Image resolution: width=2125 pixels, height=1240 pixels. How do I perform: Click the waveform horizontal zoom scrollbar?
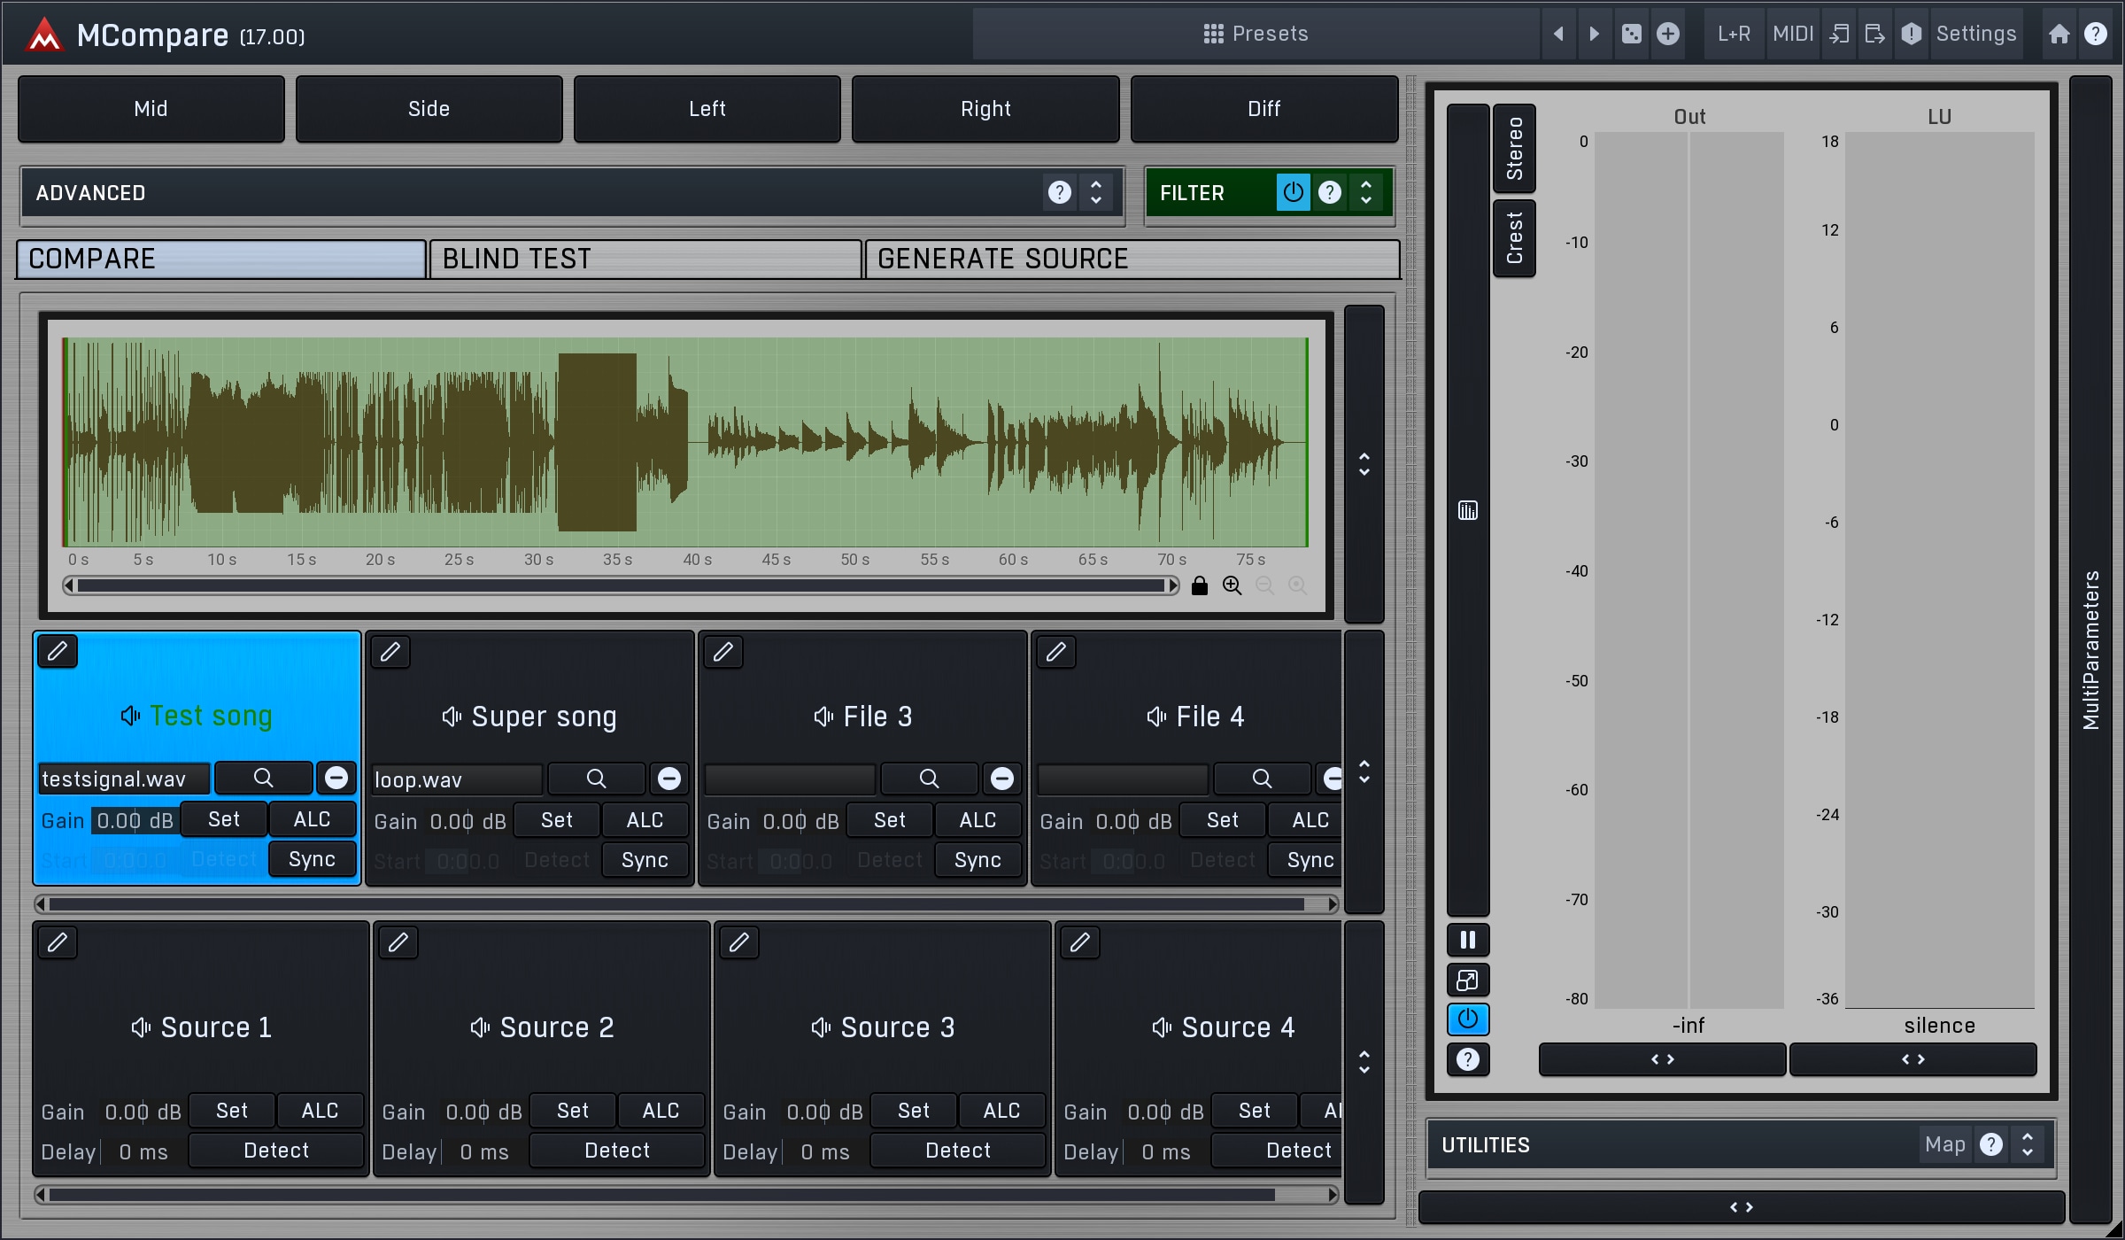pos(620,585)
